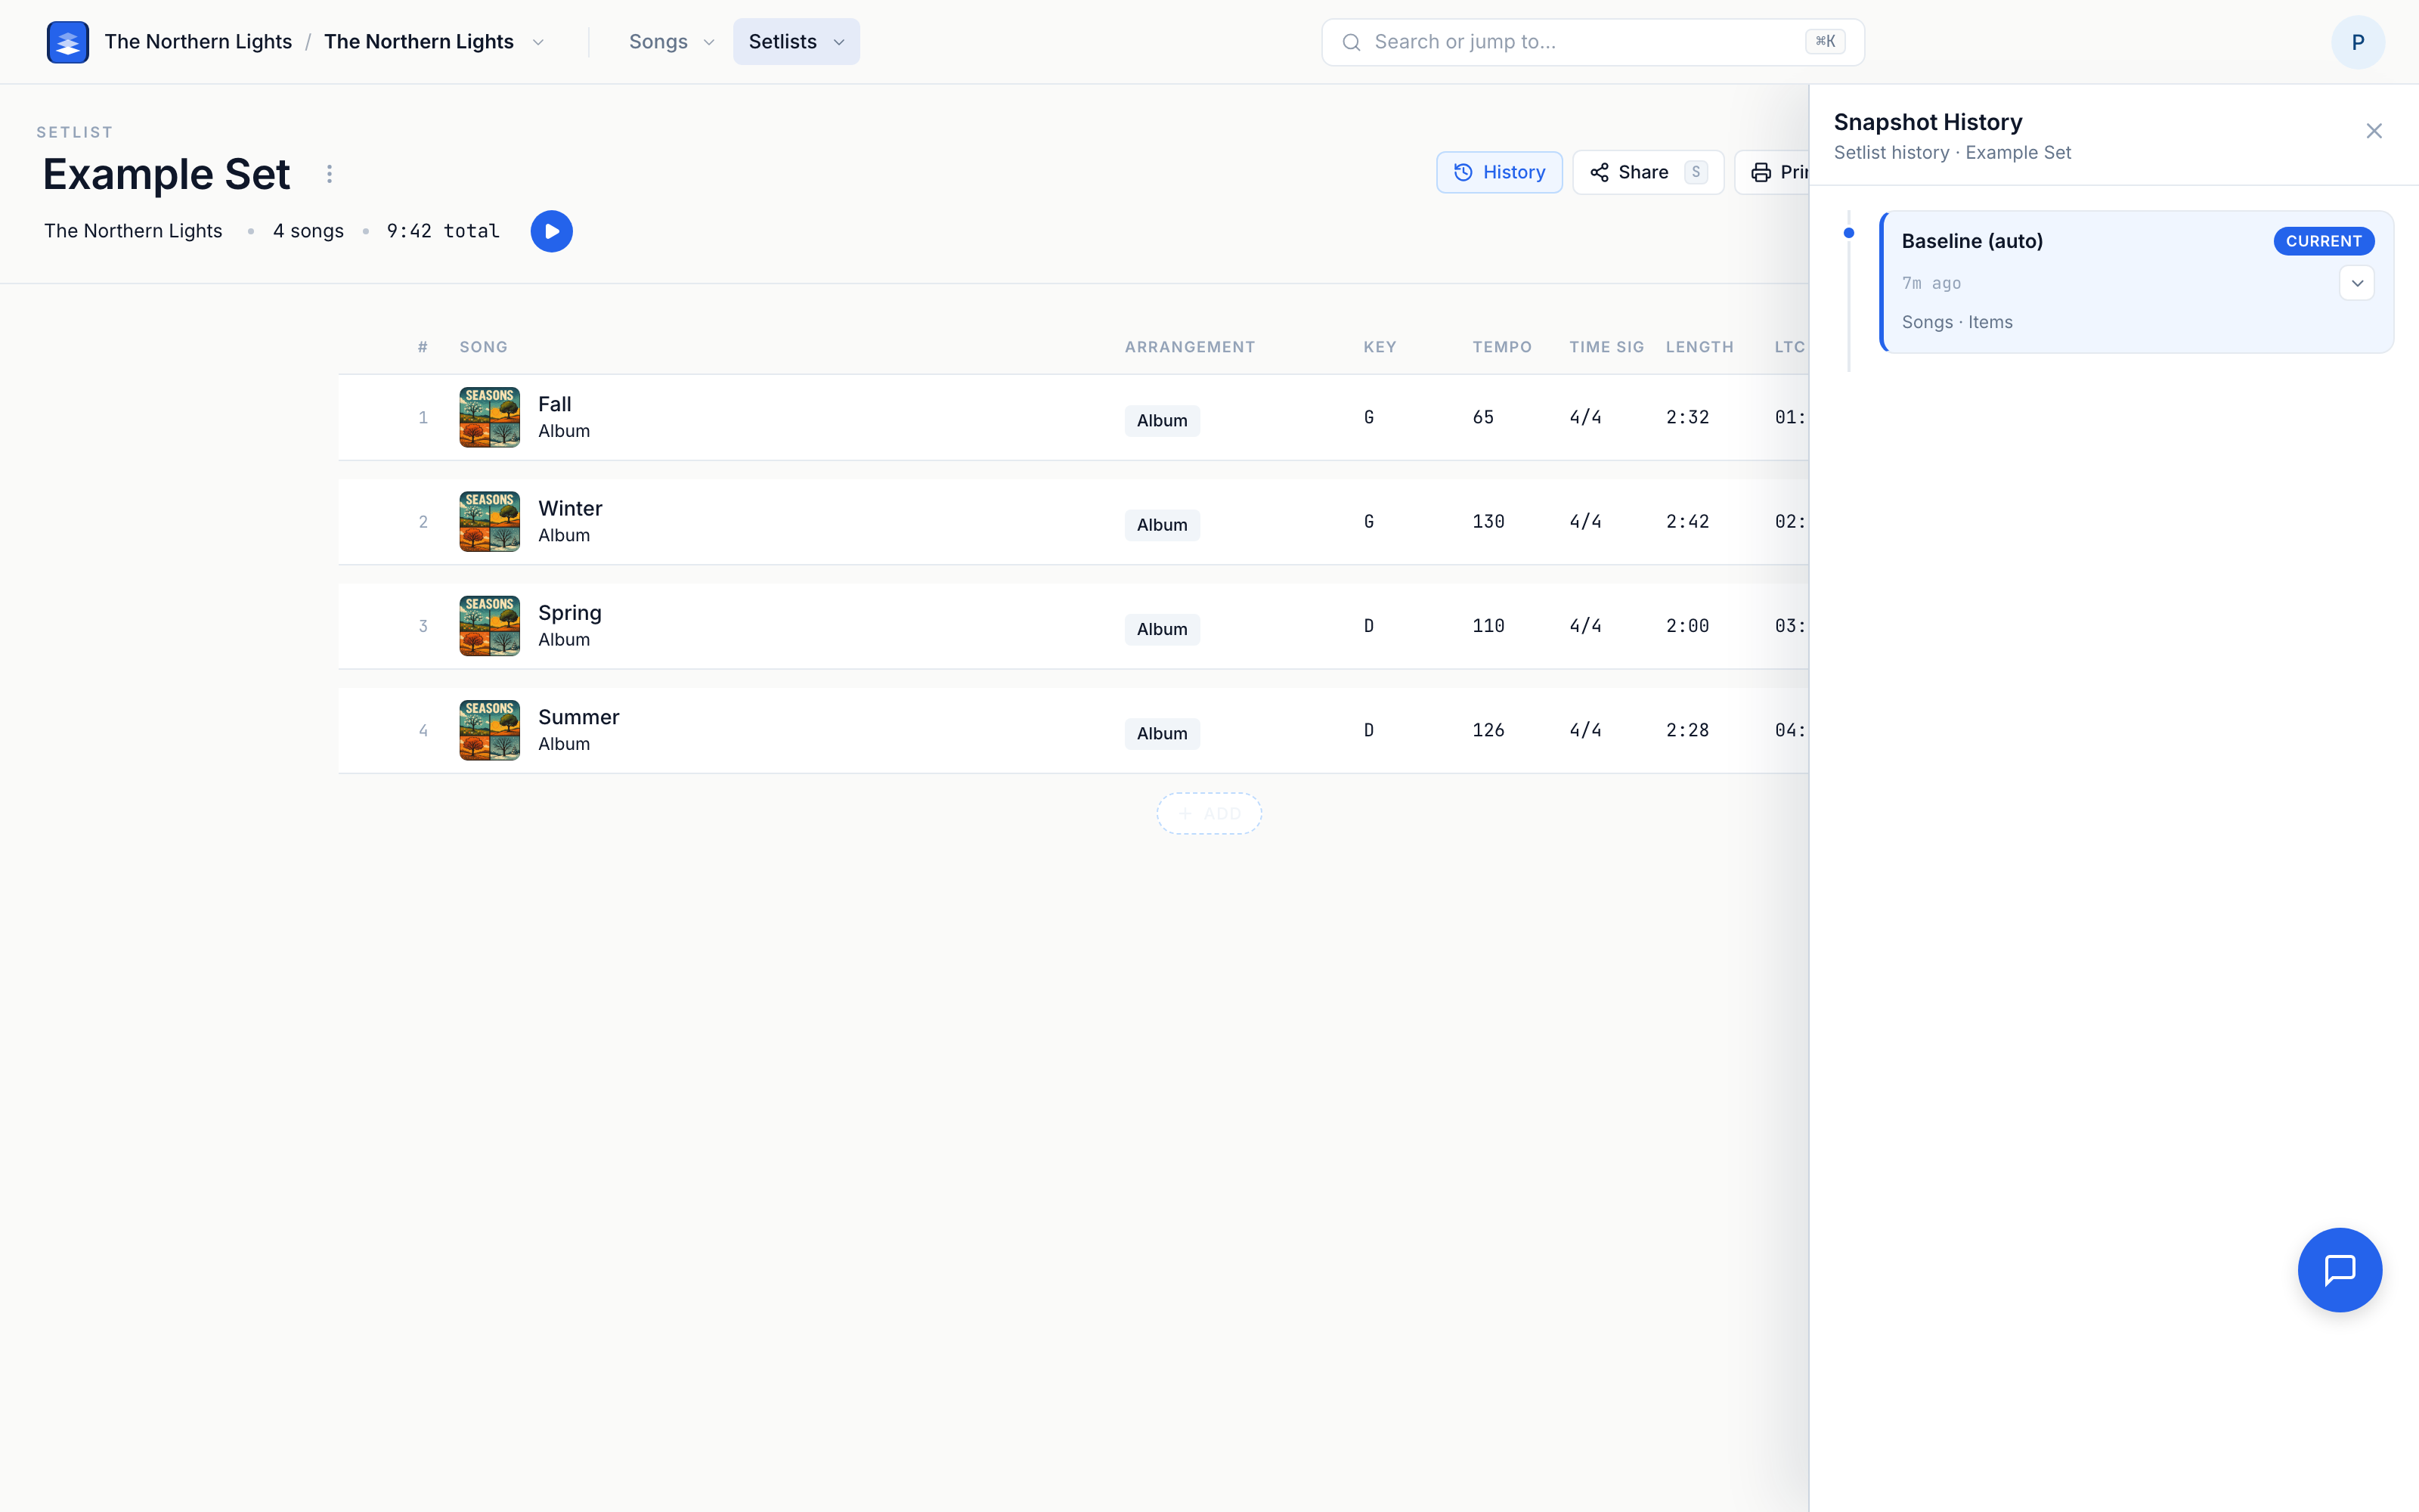Open the Songs dropdown menu

pos(672,42)
